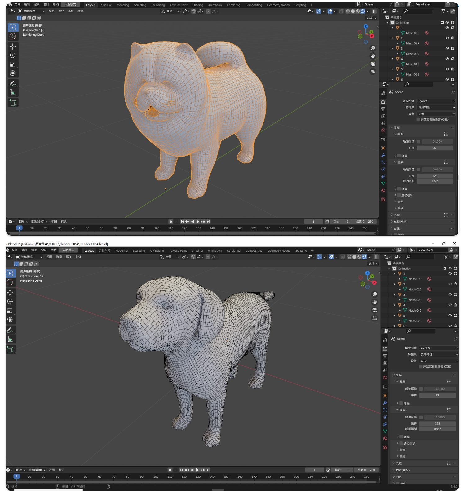
Task: Toggle auto keying record button in upper timeline
Action: pyautogui.click(x=171, y=222)
